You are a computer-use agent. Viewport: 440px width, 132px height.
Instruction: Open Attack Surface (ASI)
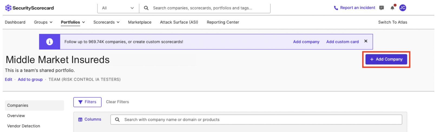[x=179, y=22]
